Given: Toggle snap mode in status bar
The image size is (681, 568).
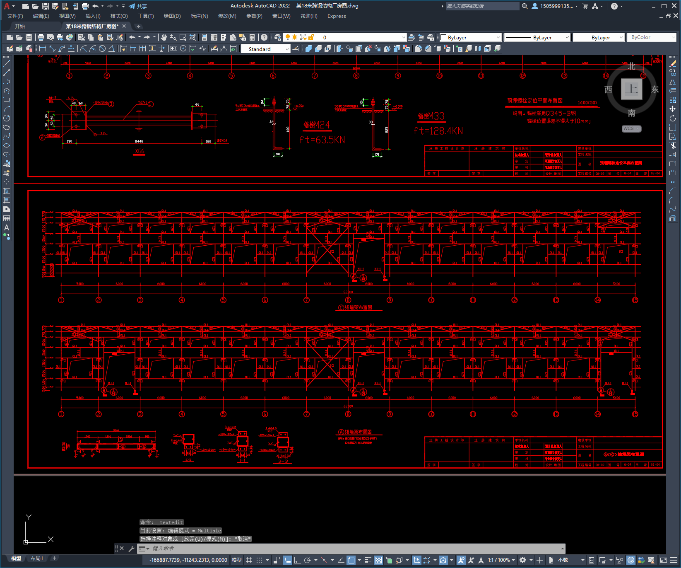Looking at the screenshot, I should click(259, 560).
